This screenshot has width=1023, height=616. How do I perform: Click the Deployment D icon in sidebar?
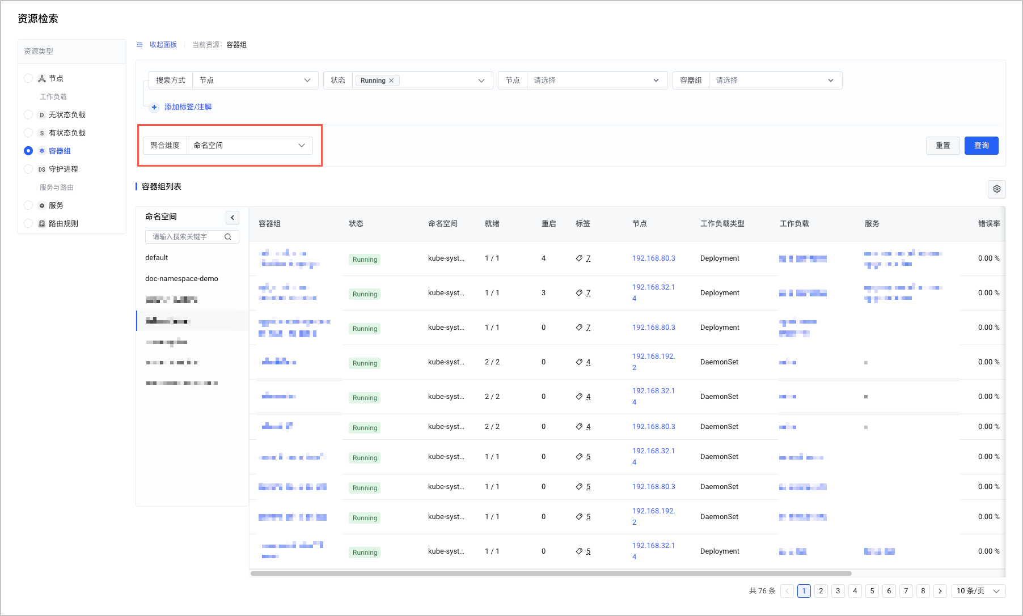[x=42, y=115]
